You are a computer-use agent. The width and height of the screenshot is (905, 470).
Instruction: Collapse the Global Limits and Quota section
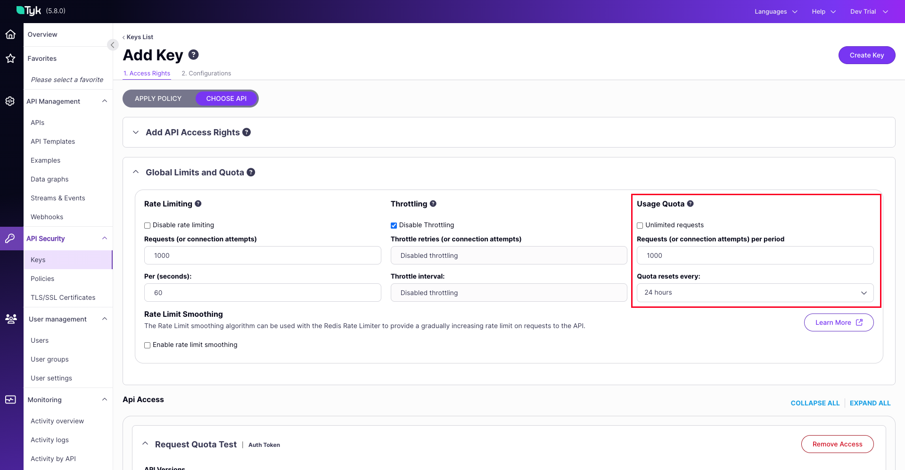tap(136, 172)
